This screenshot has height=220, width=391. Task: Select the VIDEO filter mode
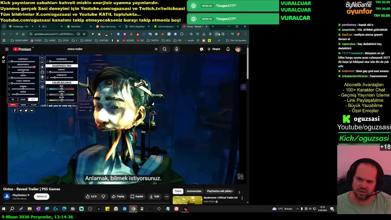click(13, 105)
